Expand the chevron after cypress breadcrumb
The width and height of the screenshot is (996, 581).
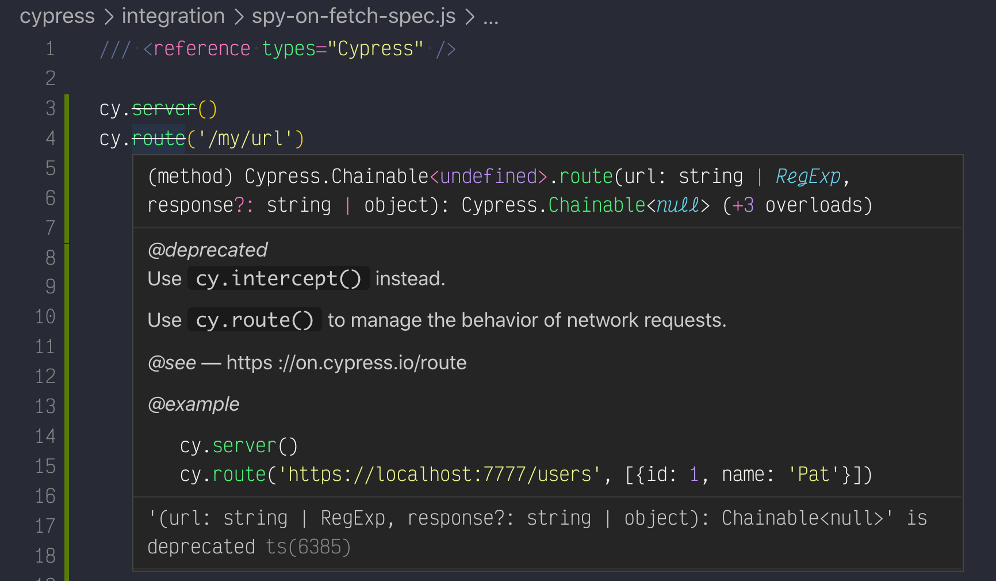click(109, 17)
